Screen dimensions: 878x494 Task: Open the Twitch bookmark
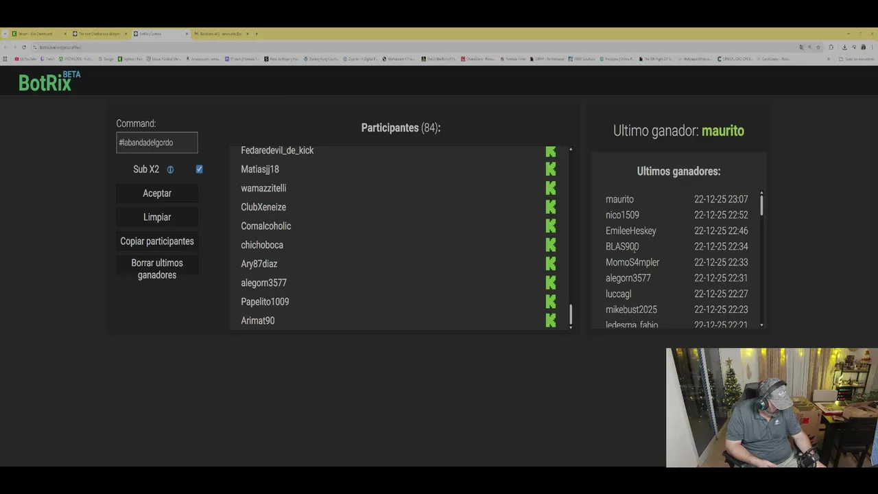[47, 59]
